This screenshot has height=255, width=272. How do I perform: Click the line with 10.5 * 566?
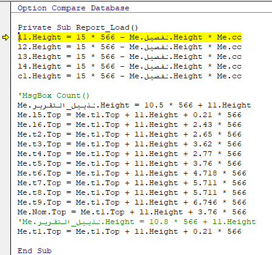[x=134, y=105]
